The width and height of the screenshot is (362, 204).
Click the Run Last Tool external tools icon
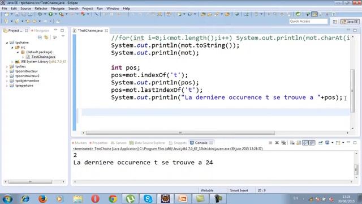pyautogui.click(x=61, y=14)
